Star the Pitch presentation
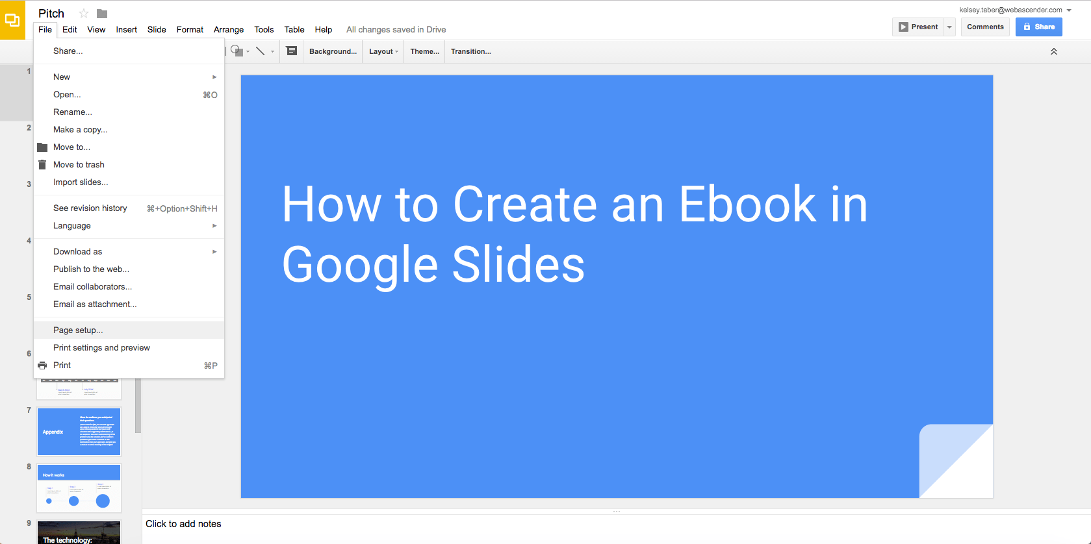This screenshot has width=1091, height=544. pyautogui.click(x=84, y=13)
